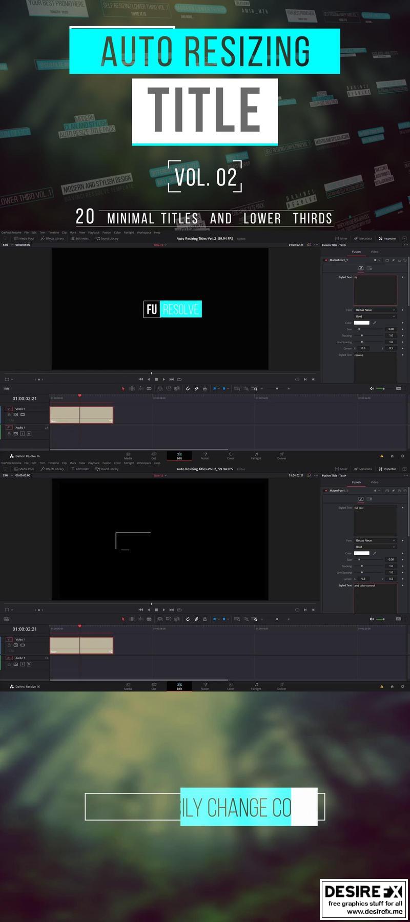Toggle MacroTool1_1 enable dot in 'full text' window
410x922 pixels.
point(326,491)
